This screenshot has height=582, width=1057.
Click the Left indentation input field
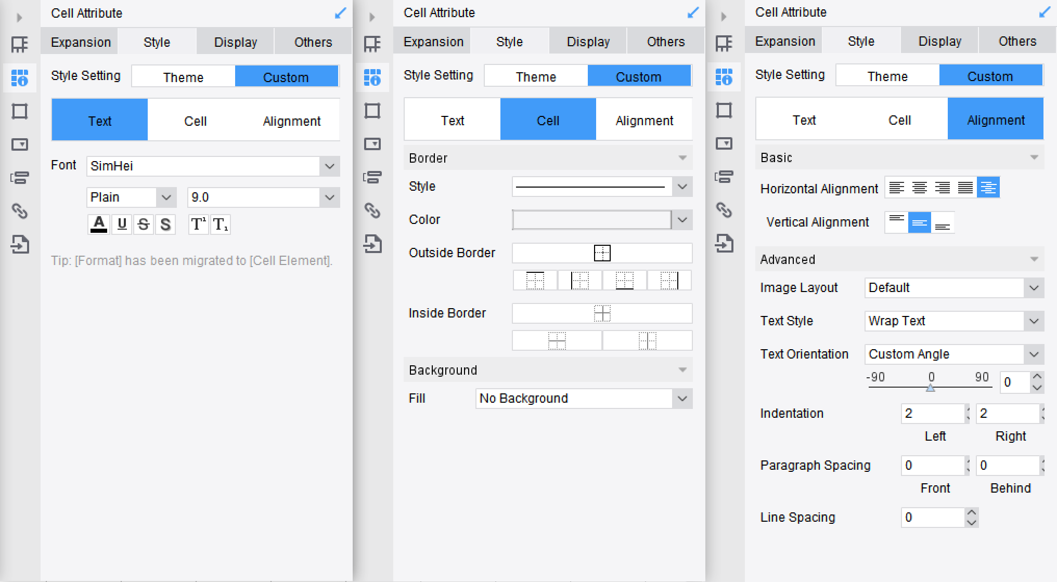pos(934,413)
